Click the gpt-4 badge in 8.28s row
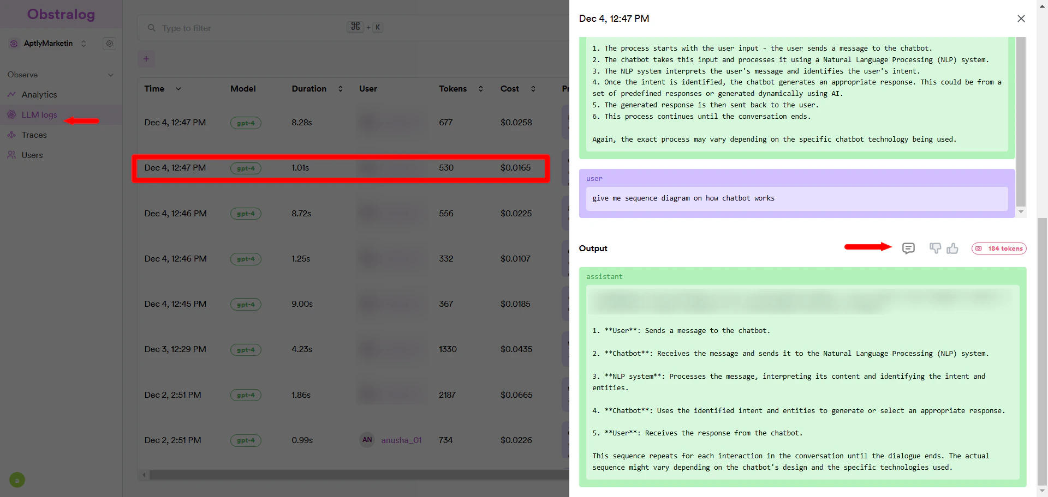This screenshot has width=1048, height=497. tap(246, 123)
